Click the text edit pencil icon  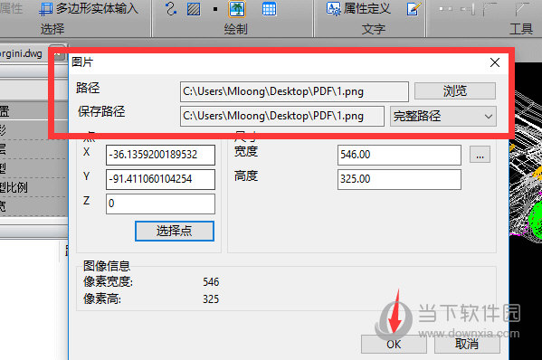tap(414, 9)
